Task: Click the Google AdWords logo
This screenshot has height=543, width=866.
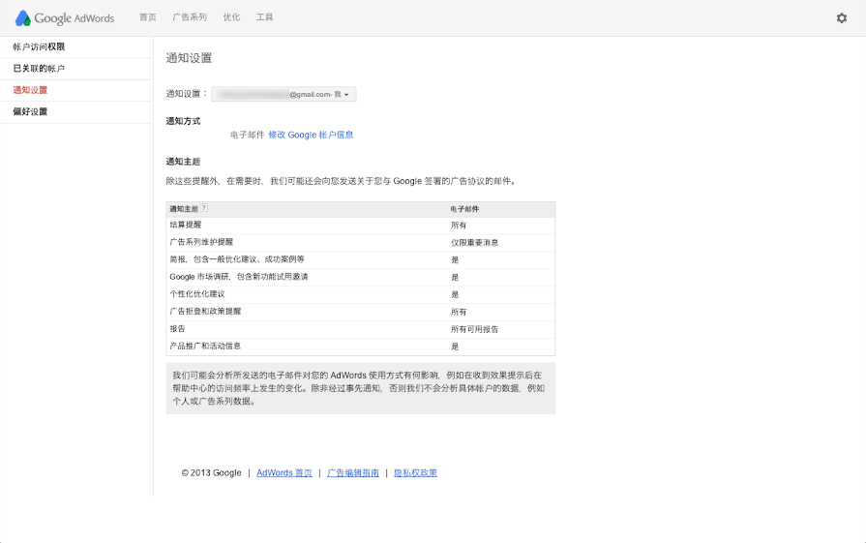Action: (x=65, y=18)
